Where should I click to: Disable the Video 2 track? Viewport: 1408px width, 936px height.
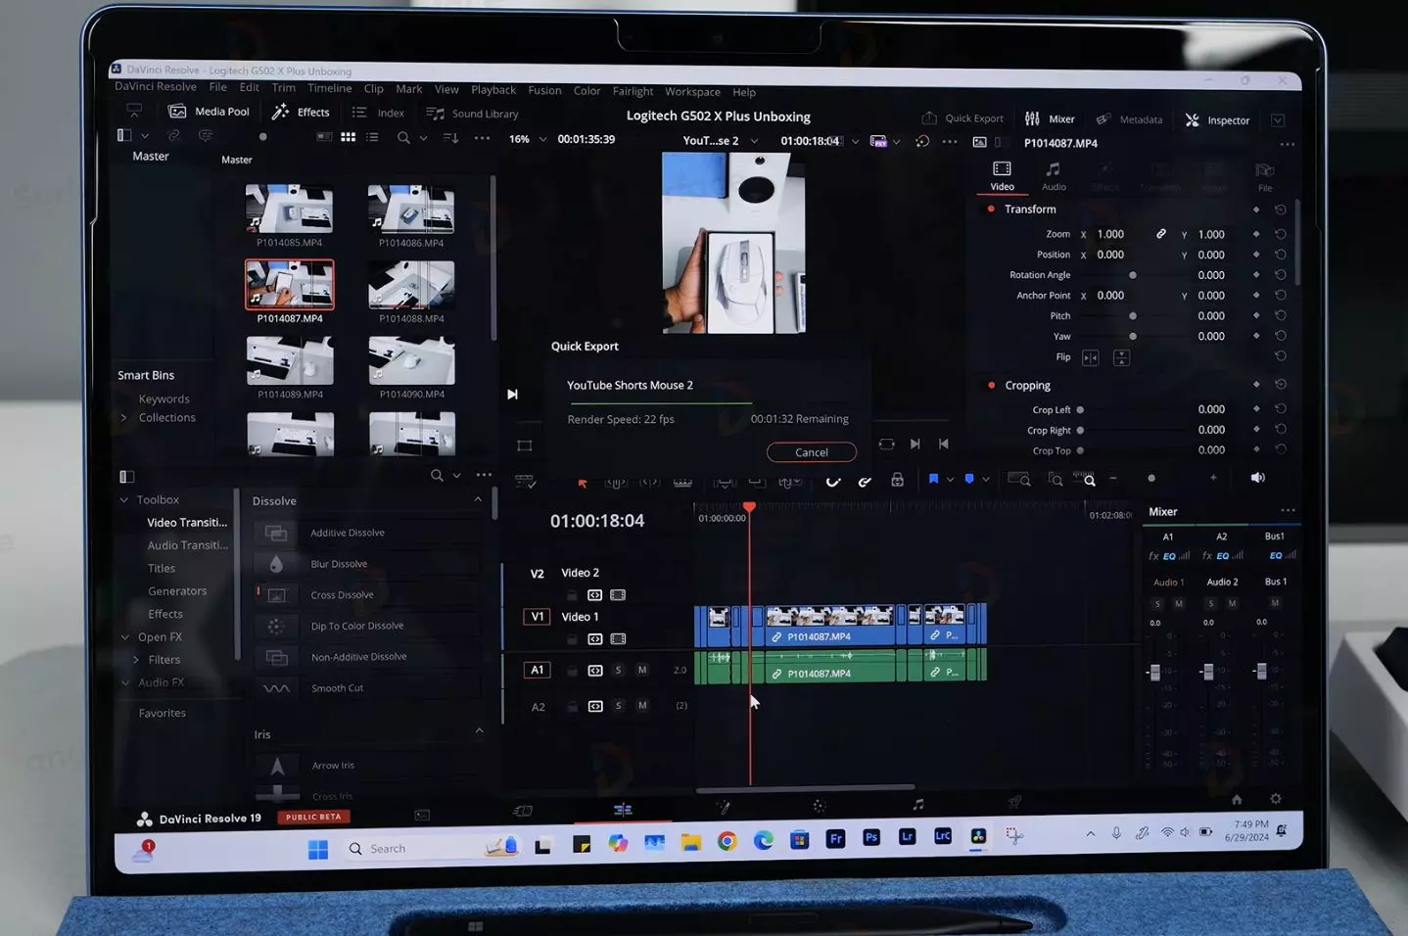[x=618, y=594]
